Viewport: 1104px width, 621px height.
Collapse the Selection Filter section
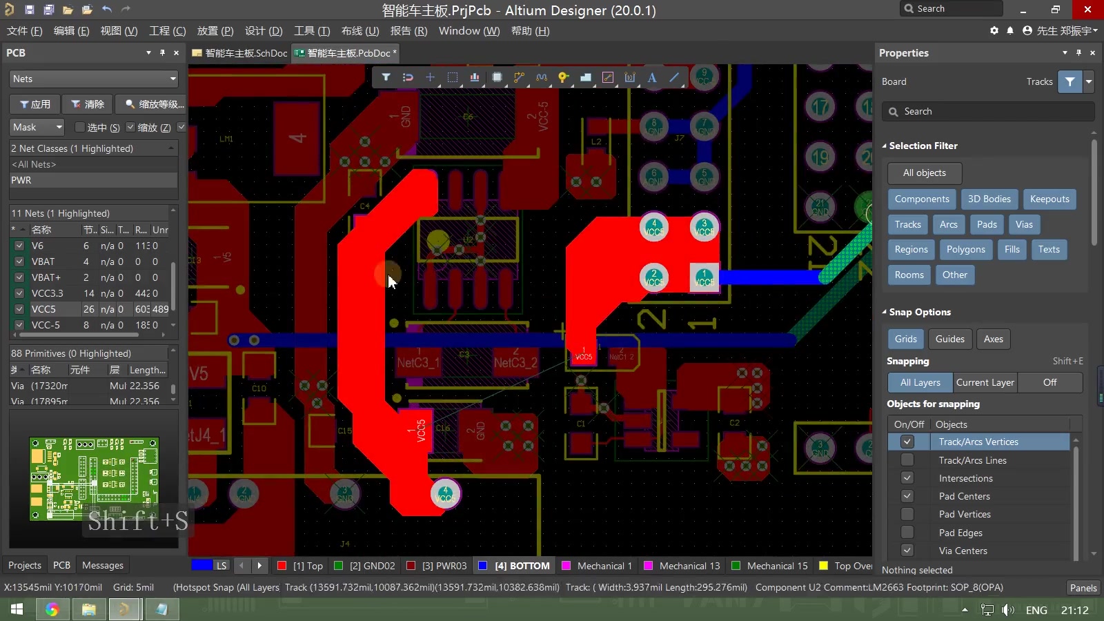coord(885,146)
